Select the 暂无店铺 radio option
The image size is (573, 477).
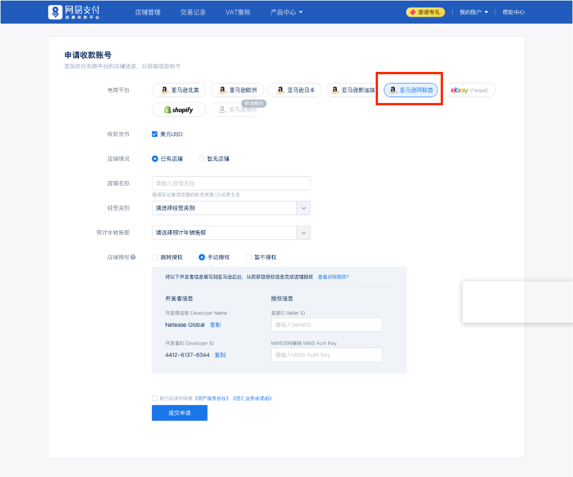click(x=203, y=159)
